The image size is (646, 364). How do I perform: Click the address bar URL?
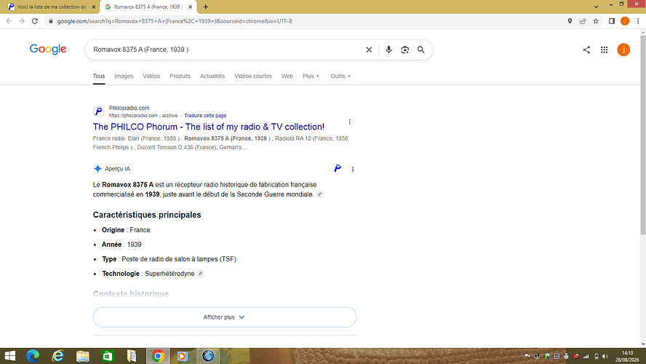click(x=175, y=21)
